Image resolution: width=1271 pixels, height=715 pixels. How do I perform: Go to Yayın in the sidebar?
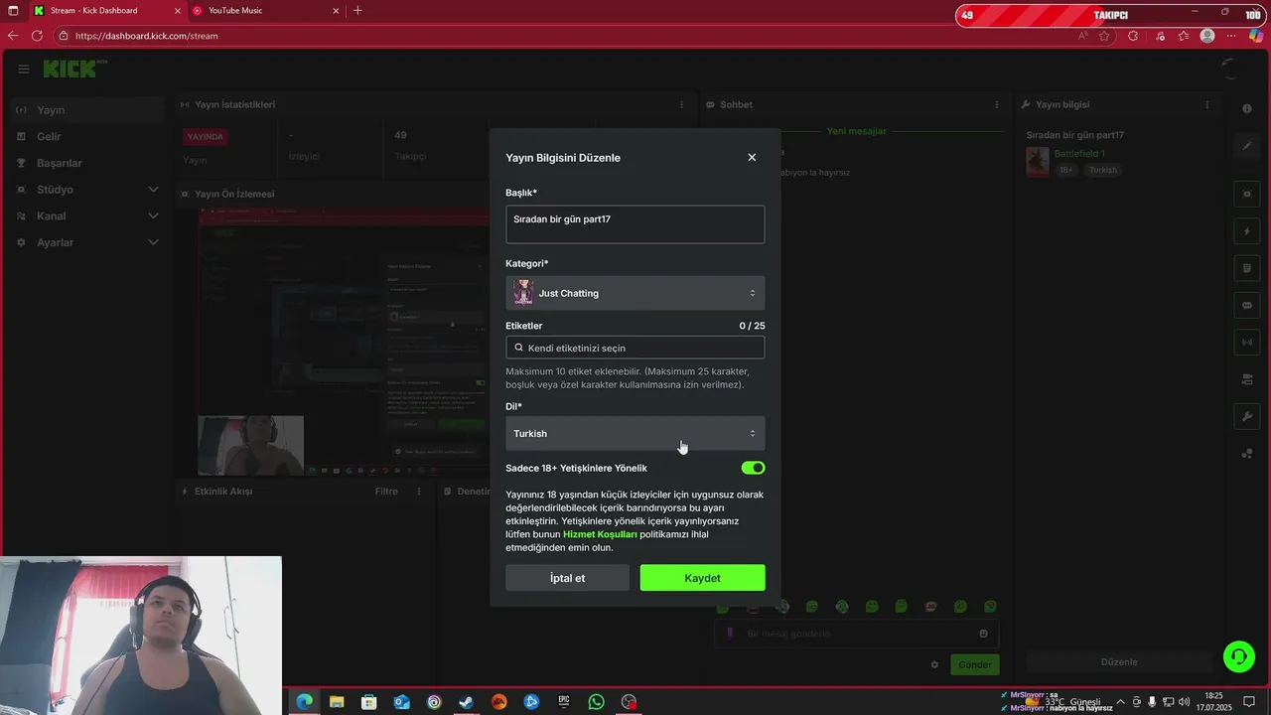[87, 110]
